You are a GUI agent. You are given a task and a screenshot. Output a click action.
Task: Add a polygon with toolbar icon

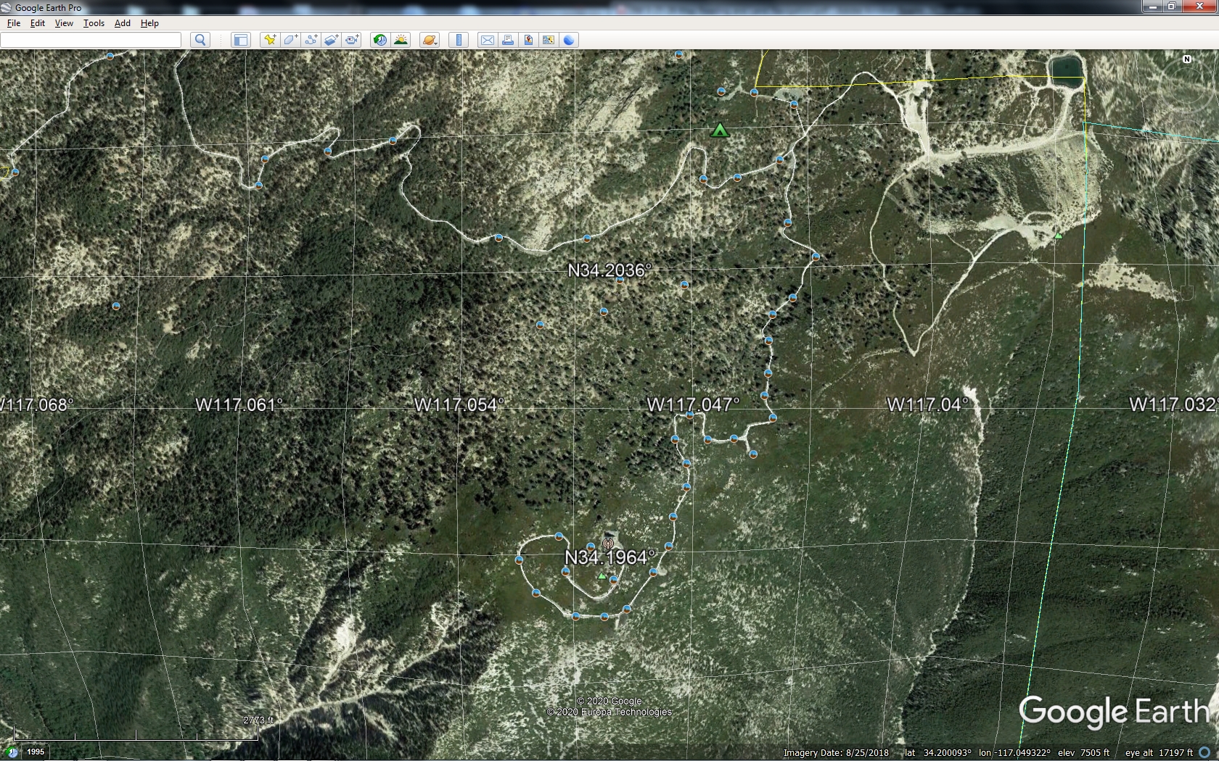click(x=290, y=40)
